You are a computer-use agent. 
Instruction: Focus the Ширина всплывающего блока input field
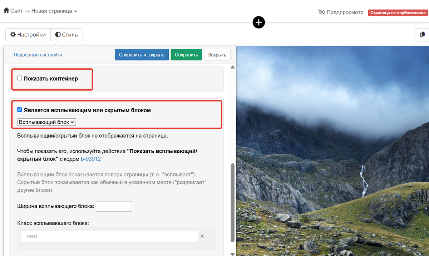click(x=114, y=206)
